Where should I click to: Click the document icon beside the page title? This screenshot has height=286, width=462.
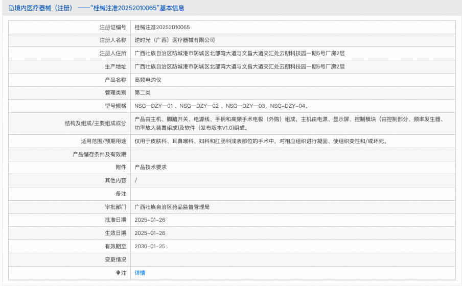point(11,8)
